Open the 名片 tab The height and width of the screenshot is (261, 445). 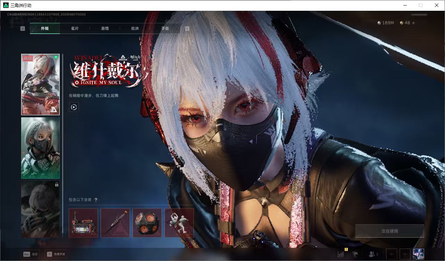pos(75,28)
